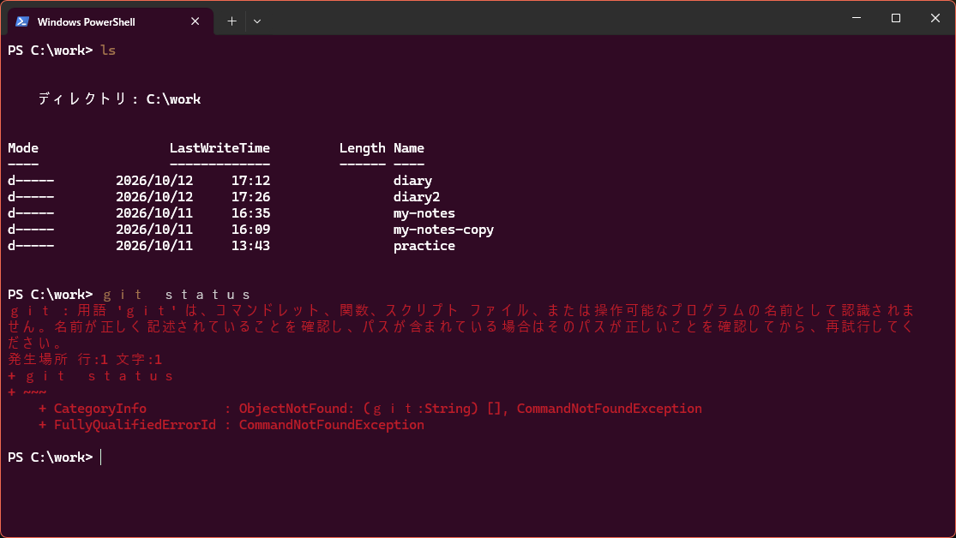Click the time '16:09' in my-notes-copy row

pos(250,230)
